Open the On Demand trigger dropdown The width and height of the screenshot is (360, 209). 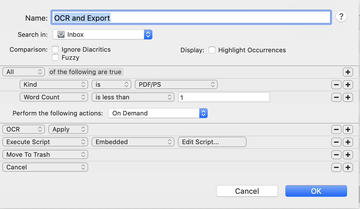(158, 113)
